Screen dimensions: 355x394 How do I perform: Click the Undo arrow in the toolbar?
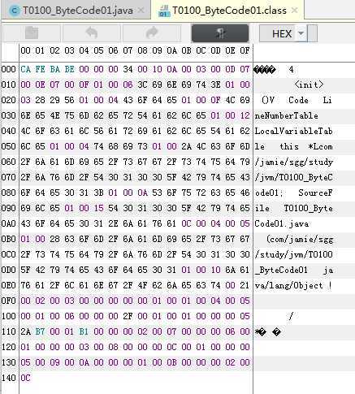[92, 33]
